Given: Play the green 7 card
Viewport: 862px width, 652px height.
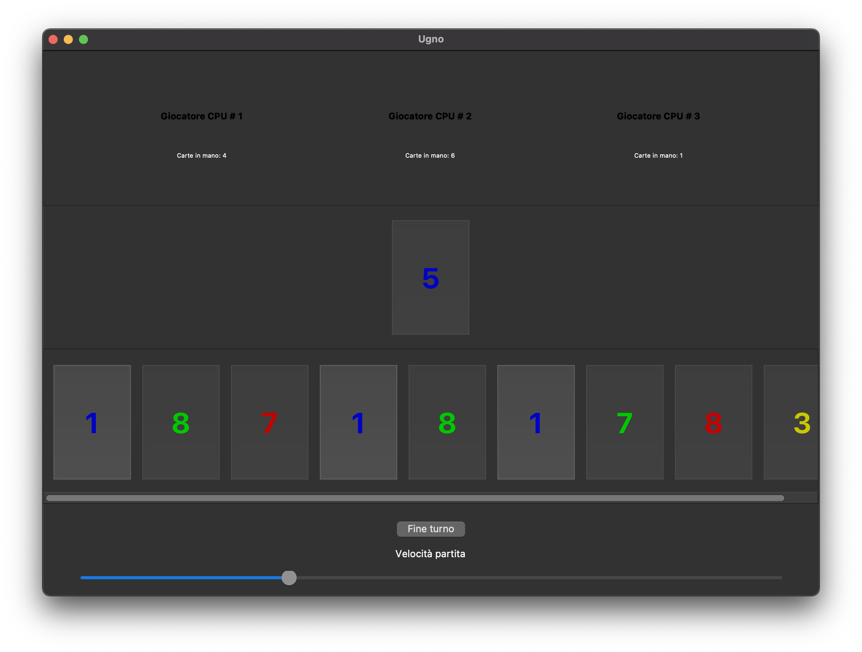Looking at the screenshot, I should click(624, 422).
